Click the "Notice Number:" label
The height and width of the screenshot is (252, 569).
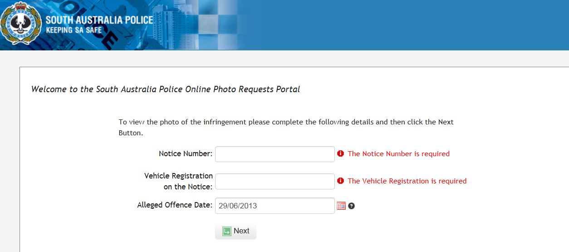point(185,154)
